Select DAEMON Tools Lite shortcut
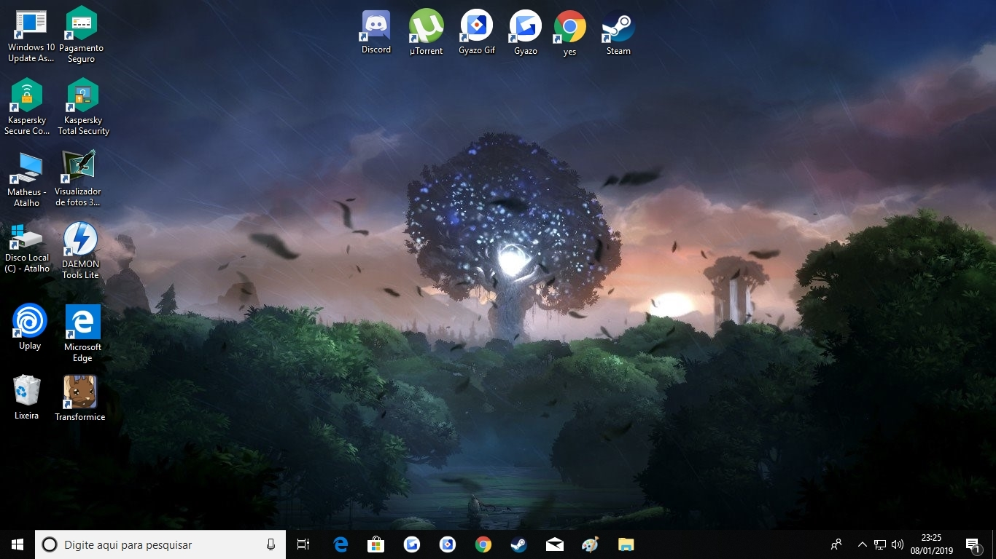This screenshot has height=559, width=996. [x=80, y=250]
